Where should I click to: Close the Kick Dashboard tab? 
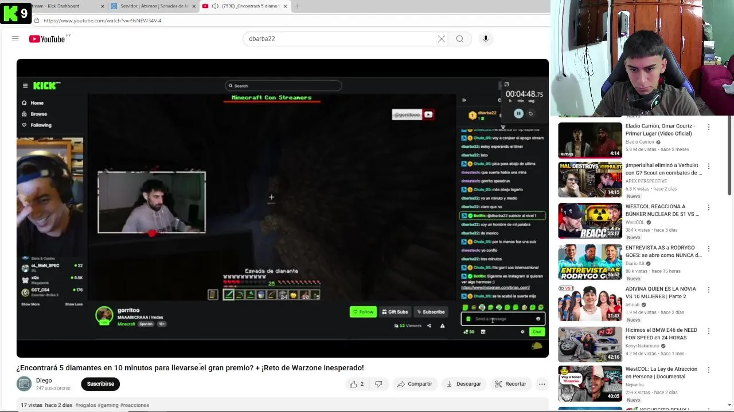point(103,6)
